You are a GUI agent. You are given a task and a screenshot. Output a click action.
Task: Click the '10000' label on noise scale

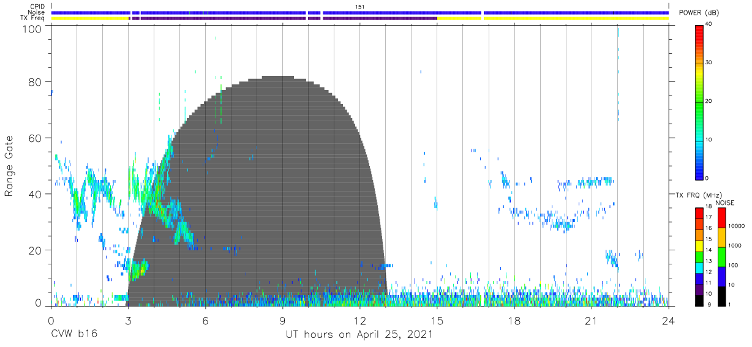736,226
